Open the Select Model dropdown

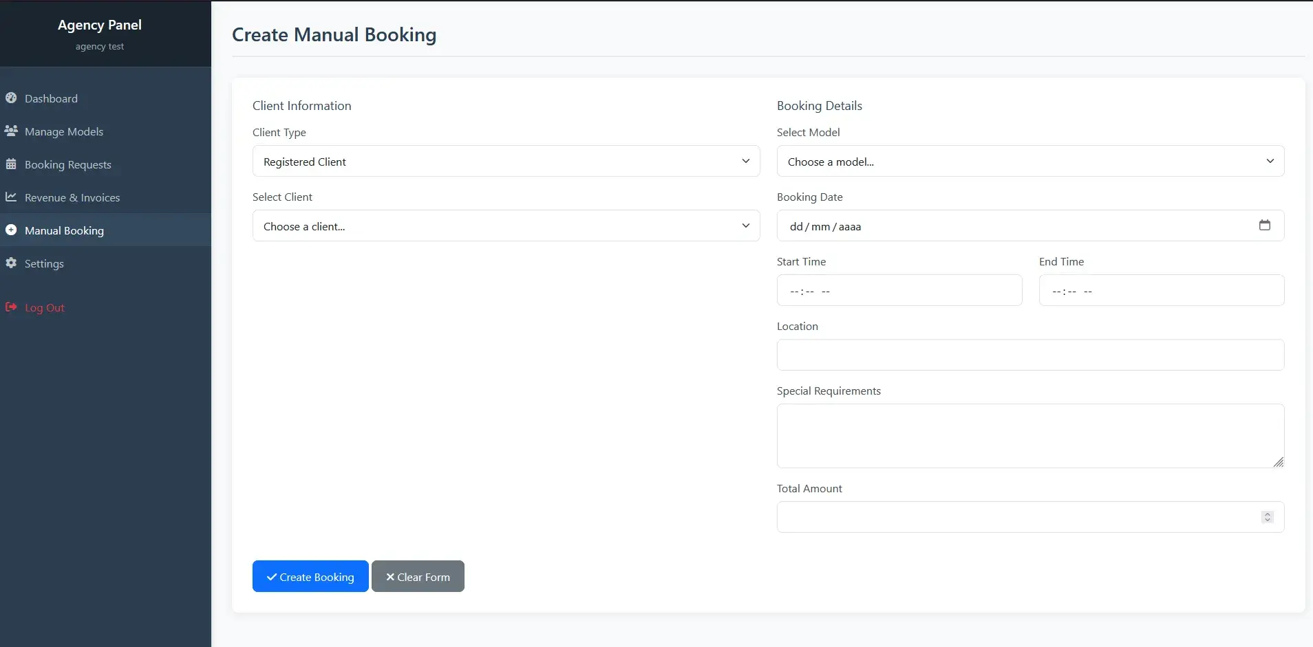tap(1029, 162)
